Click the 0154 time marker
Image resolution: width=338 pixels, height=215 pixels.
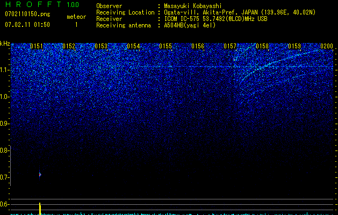point(133,46)
